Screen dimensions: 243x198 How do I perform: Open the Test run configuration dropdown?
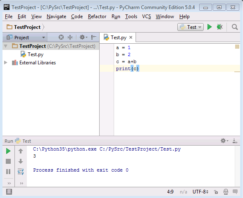tap(190, 27)
